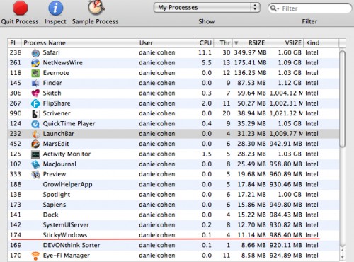
Task: Click the PID 452 cell
Action: pos(15,144)
